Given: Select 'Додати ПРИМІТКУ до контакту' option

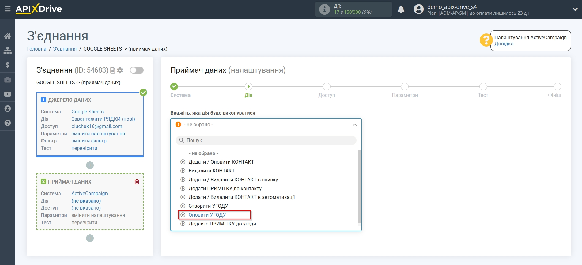Looking at the screenshot, I should tap(225, 188).
